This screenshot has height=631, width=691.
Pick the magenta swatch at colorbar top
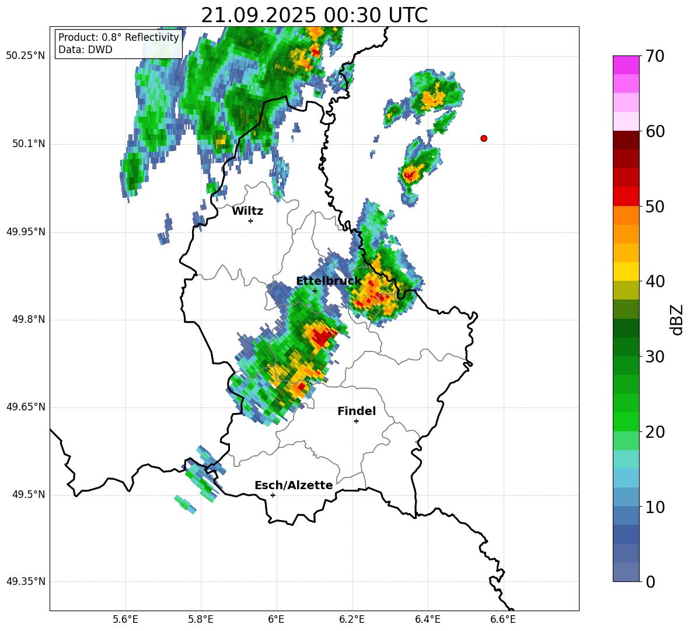(626, 65)
